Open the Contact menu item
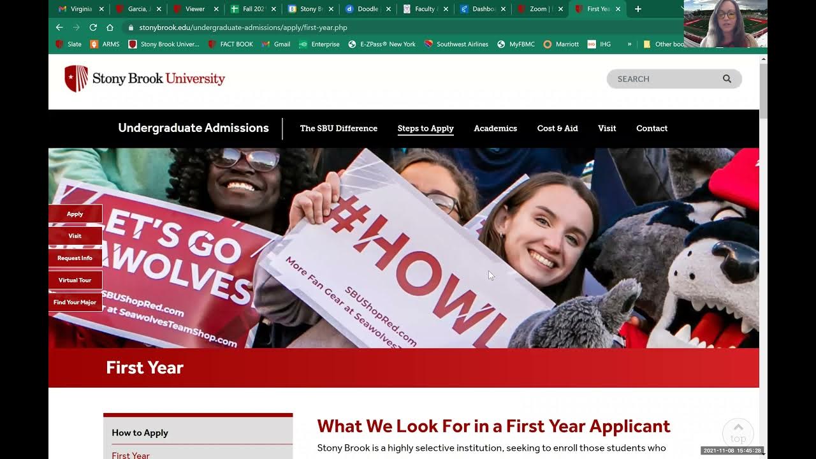This screenshot has width=816, height=459. coord(652,128)
